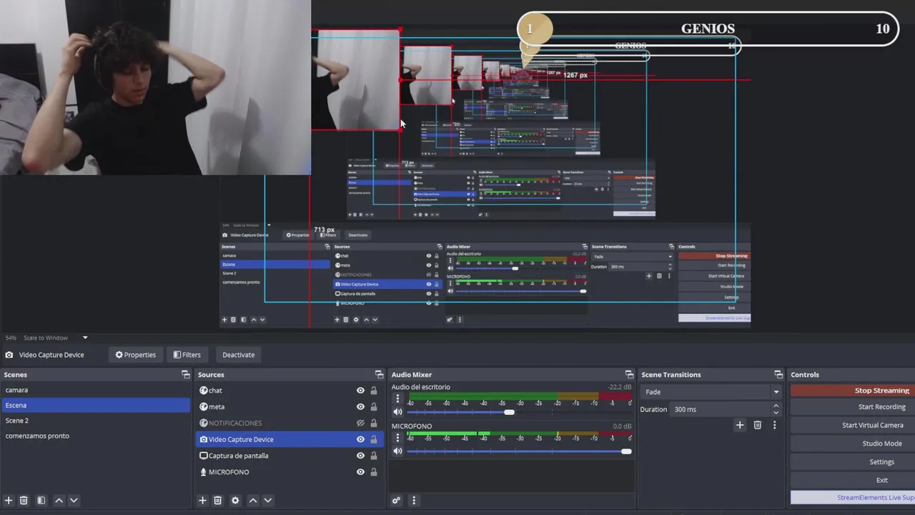Hide the chat source

click(360, 391)
